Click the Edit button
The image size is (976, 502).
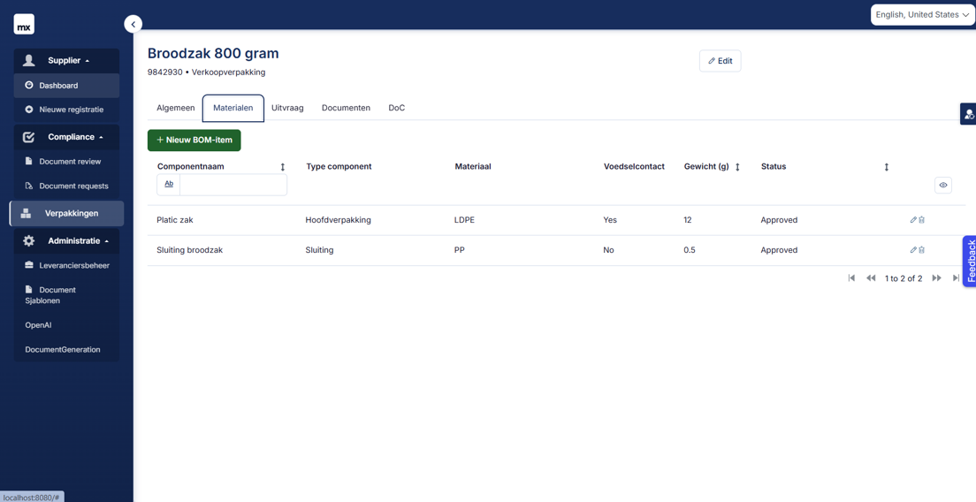click(721, 61)
